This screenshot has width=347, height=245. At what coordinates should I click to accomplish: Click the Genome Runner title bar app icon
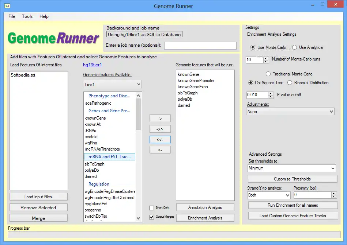pyautogui.click(x=7, y=6)
